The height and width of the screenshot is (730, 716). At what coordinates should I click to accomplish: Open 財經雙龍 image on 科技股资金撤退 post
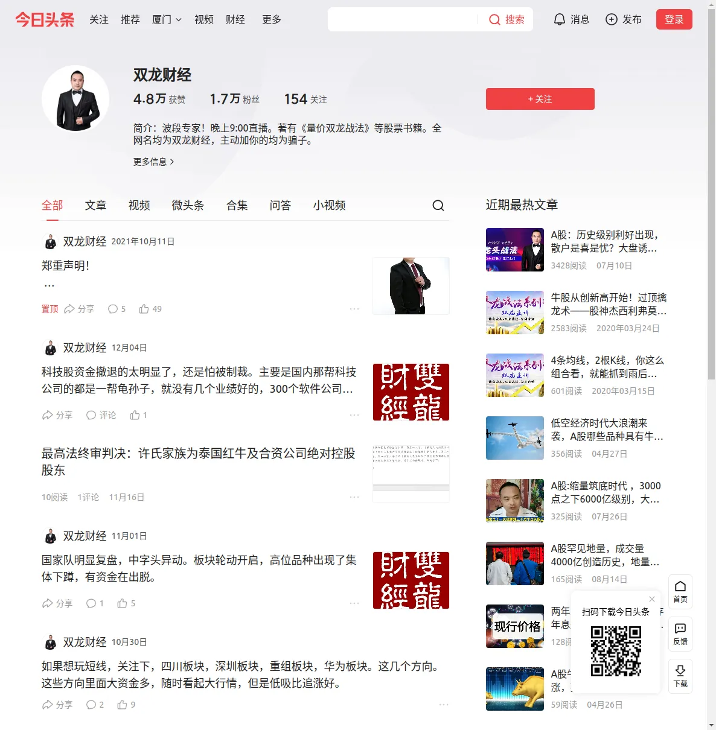[x=411, y=392]
